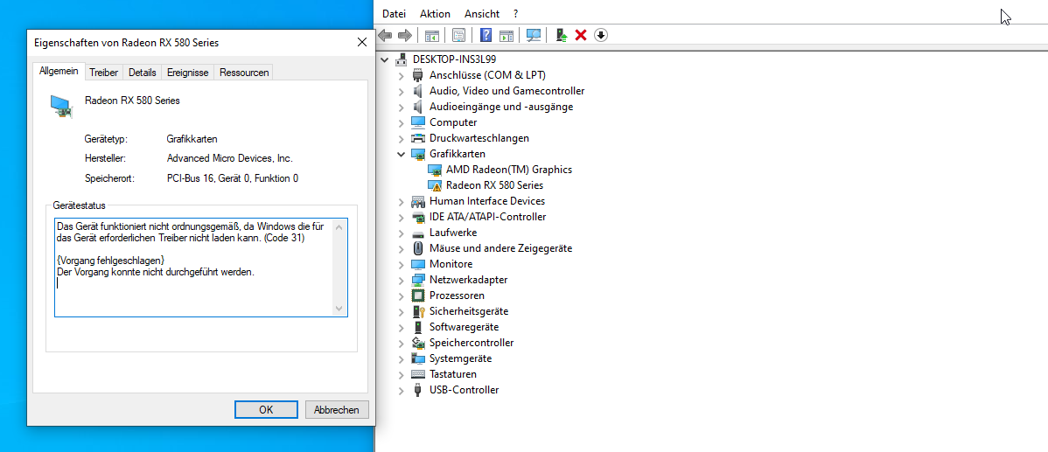The width and height of the screenshot is (1048, 452).
Task: Click the 'Advanced Micro Devices, Inc.' text
Action: click(x=229, y=159)
